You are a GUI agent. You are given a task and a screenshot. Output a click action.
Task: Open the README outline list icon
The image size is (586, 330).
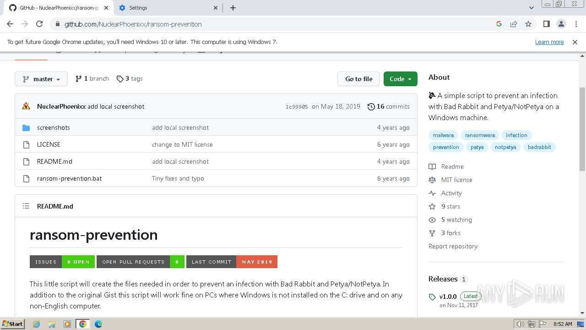click(26, 206)
